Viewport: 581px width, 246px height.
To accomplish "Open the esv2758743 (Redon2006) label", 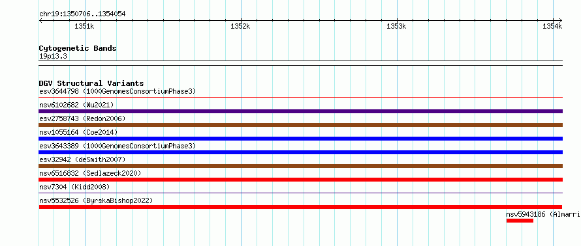I will click(82, 118).
